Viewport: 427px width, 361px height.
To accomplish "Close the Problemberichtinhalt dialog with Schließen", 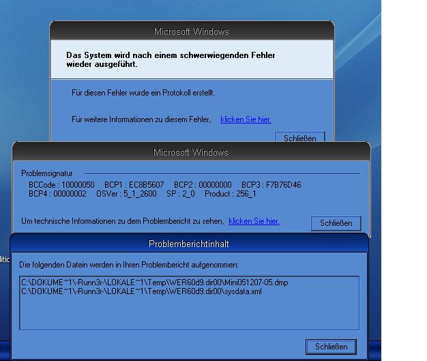I will click(331, 347).
